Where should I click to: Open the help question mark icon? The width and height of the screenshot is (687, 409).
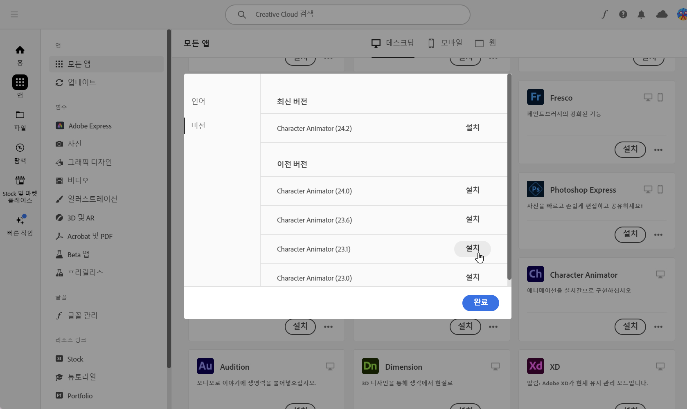coord(623,14)
